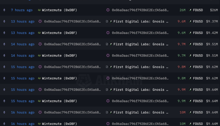Click the contract document icon in the $9.37M row

click(x=107, y=21)
